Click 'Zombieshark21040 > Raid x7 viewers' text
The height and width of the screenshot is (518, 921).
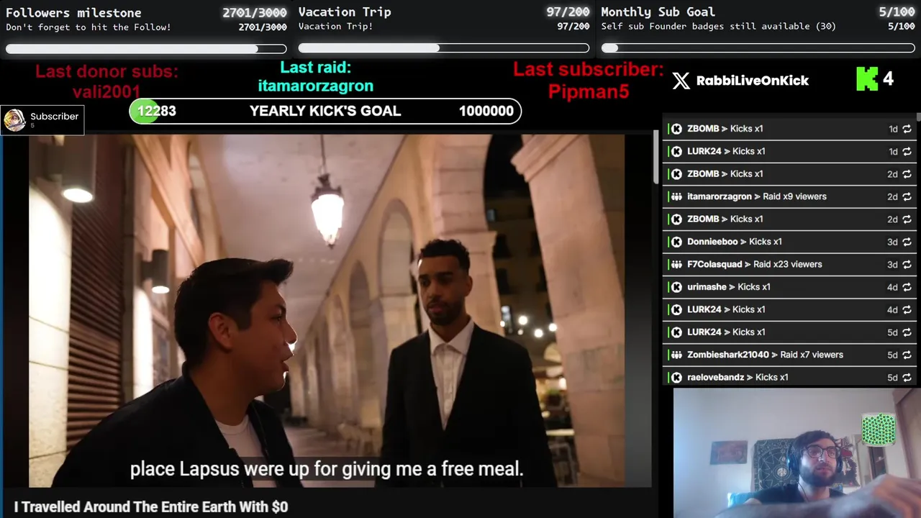pyautogui.click(x=765, y=355)
